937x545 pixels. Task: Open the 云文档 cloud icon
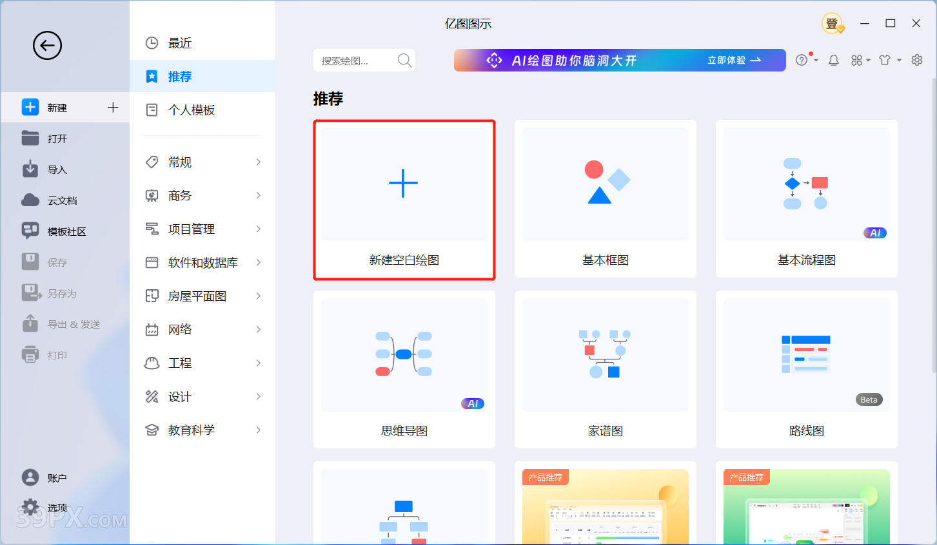click(30, 200)
